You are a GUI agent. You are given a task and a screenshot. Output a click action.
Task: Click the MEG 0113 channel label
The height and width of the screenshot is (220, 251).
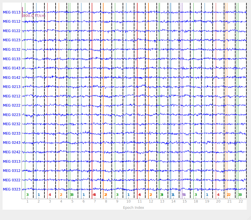coord(12,12)
